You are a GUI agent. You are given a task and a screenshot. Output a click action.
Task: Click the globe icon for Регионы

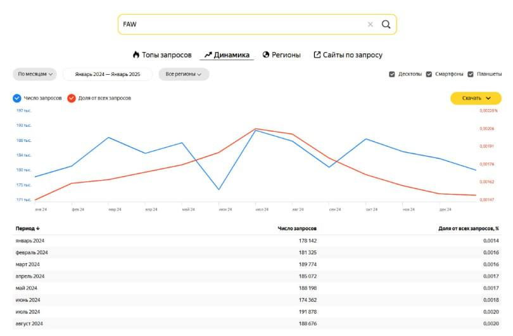point(266,55)
